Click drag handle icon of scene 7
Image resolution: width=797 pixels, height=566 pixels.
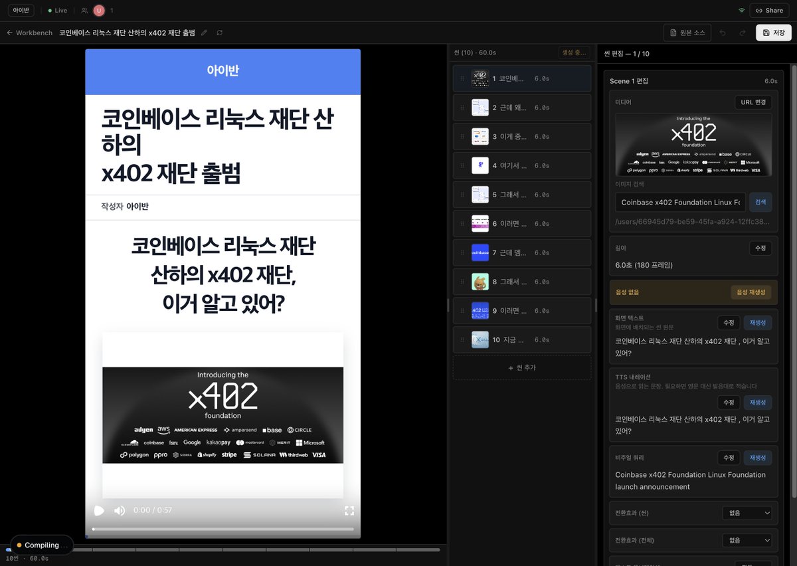[x=462, y=252]
